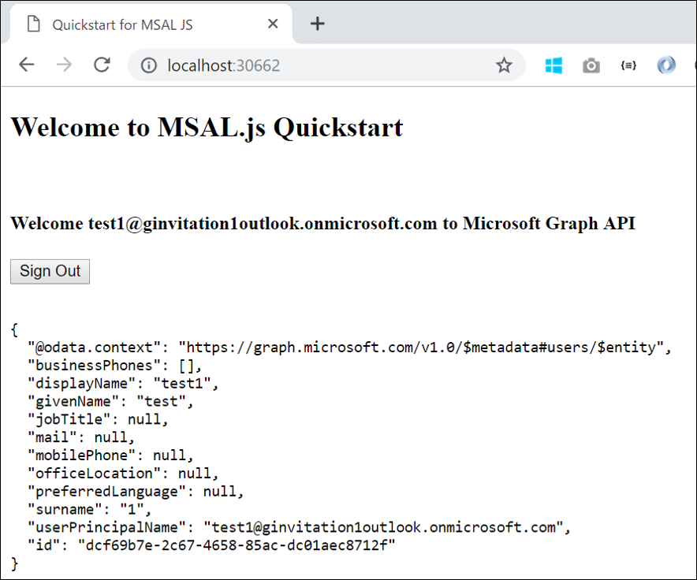The image size is (697, 580).
Task: Click the "id" GUID JSON line
Action: coord(211,545)
